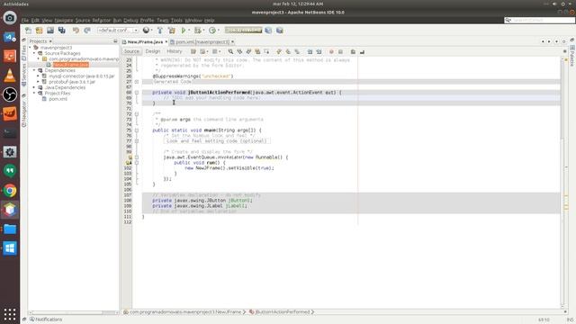
Task: Collapse the mavenproject3 tree node
Action: tap(30, 48)
